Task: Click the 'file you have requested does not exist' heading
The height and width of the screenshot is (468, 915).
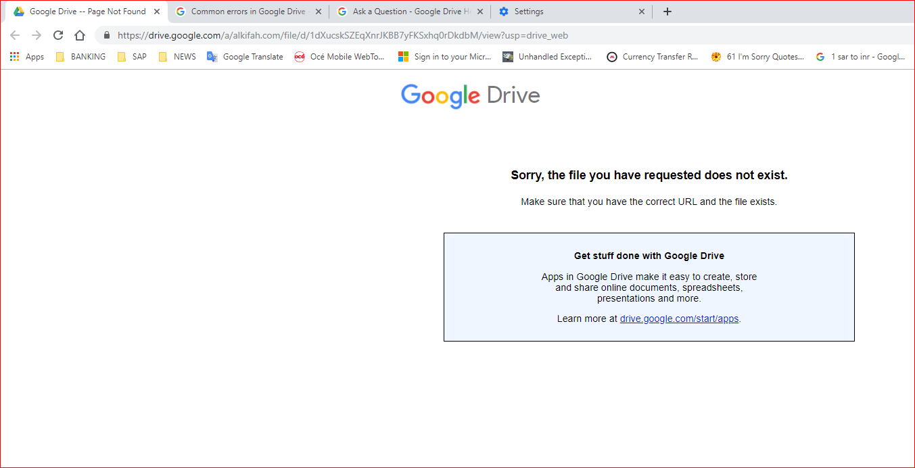Action: click(x=649, y=176)
